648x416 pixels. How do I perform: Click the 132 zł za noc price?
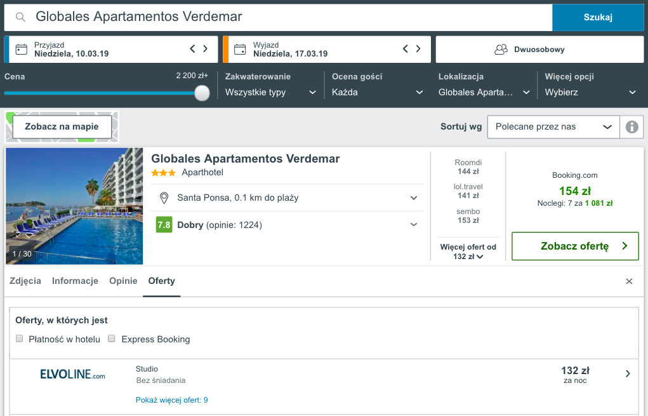[575, 375]
